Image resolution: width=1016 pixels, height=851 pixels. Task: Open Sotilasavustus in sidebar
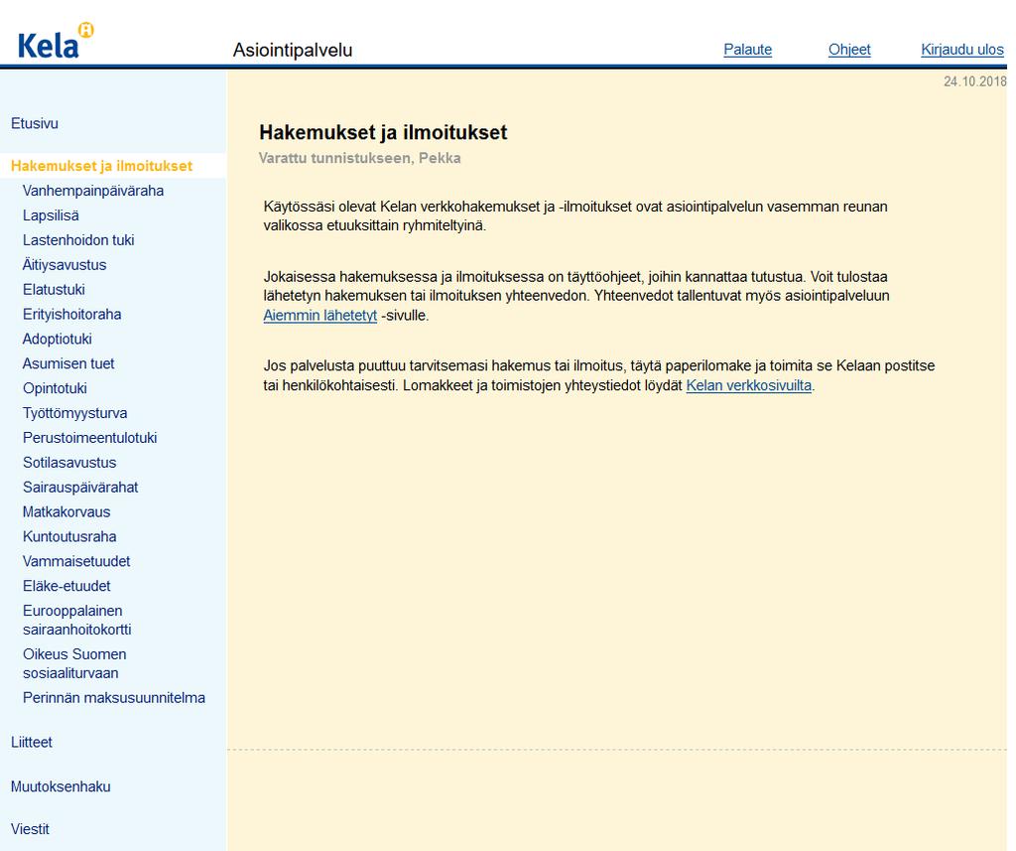(69, 463)
